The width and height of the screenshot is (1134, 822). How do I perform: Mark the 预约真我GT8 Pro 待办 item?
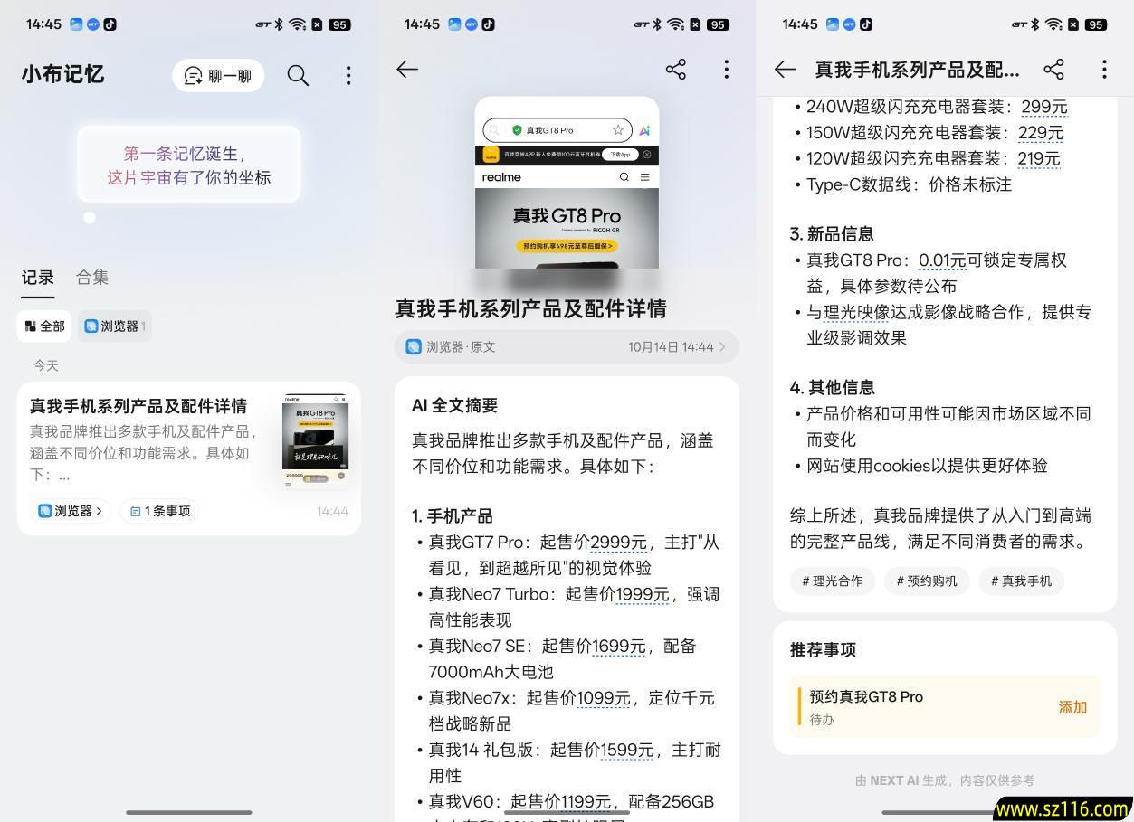(x=866, y=705)
